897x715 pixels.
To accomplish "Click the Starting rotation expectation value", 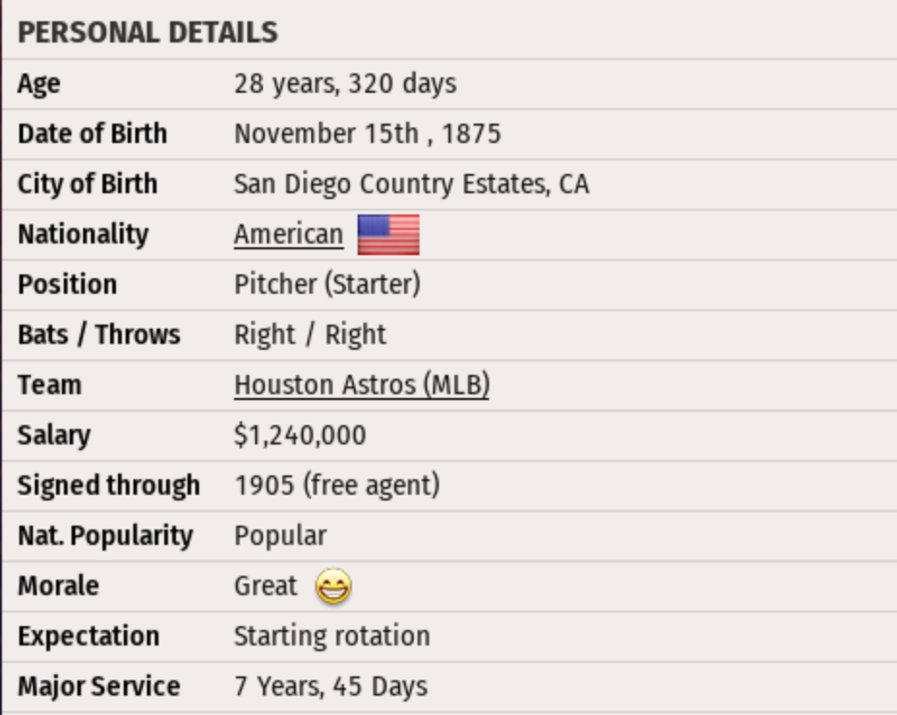I will point(332,637).
